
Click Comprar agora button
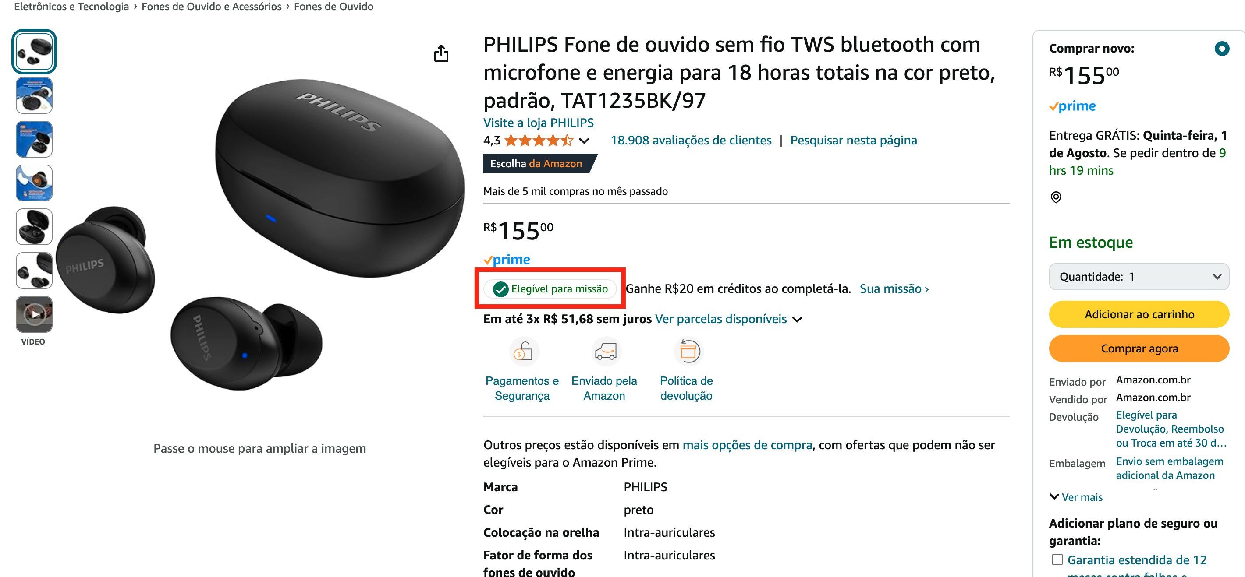(1139, 348)
